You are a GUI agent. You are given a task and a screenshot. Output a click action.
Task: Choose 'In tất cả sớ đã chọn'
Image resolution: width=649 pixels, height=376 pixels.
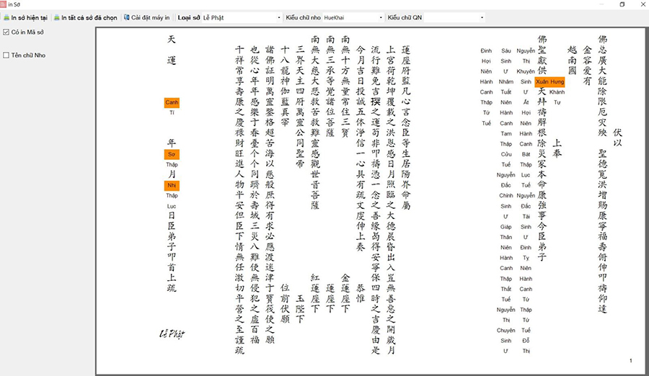tap(86, 18)
